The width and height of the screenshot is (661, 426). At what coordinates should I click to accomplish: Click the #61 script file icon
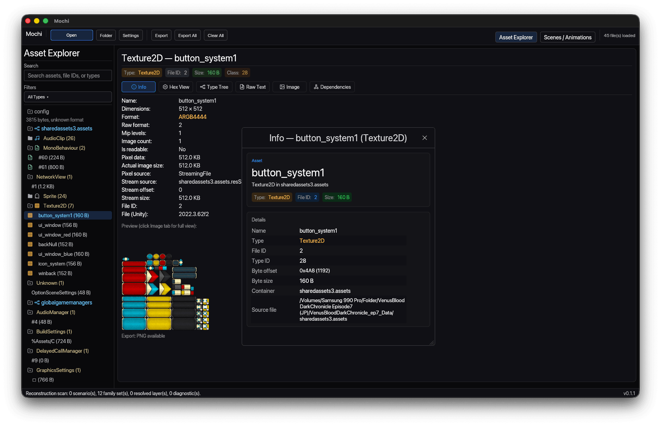tap(30, 167)
